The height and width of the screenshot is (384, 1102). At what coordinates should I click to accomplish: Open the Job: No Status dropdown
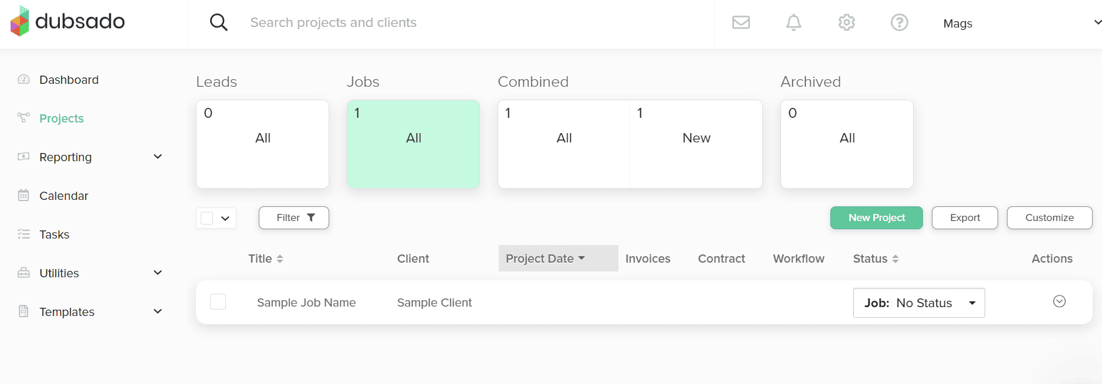pos(918,303)
